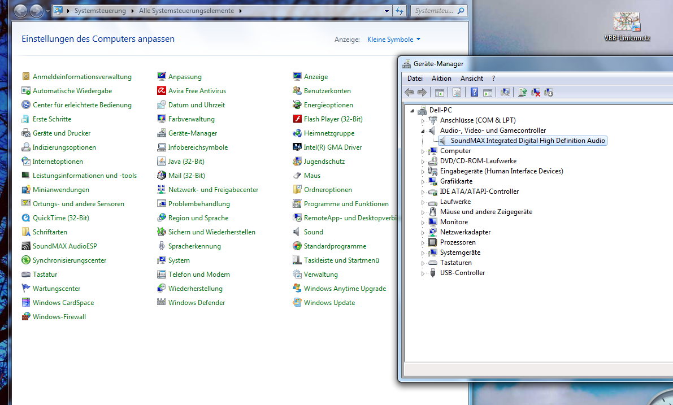Screen dimensions: 673x405
Task: Open Programme und Funktionen
Action: pyautogui.click(x=346, y=204)
